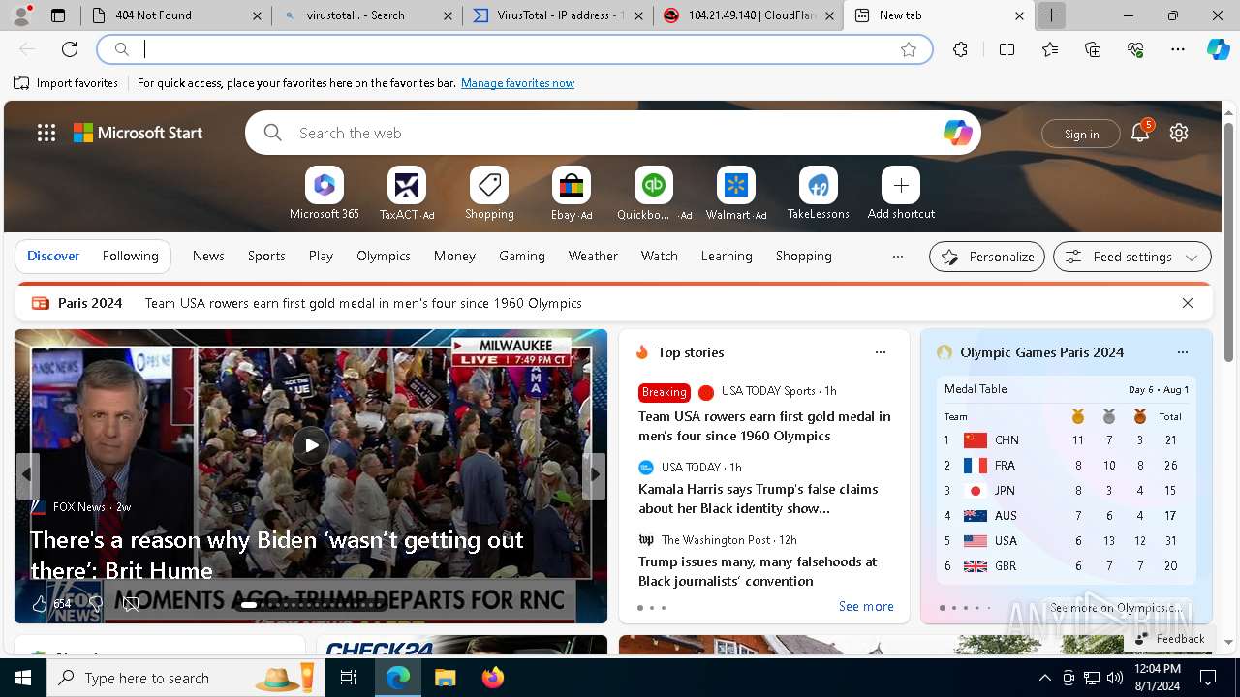
Task: Click Manage favorites now link
Action: click(x=517, y=83)
